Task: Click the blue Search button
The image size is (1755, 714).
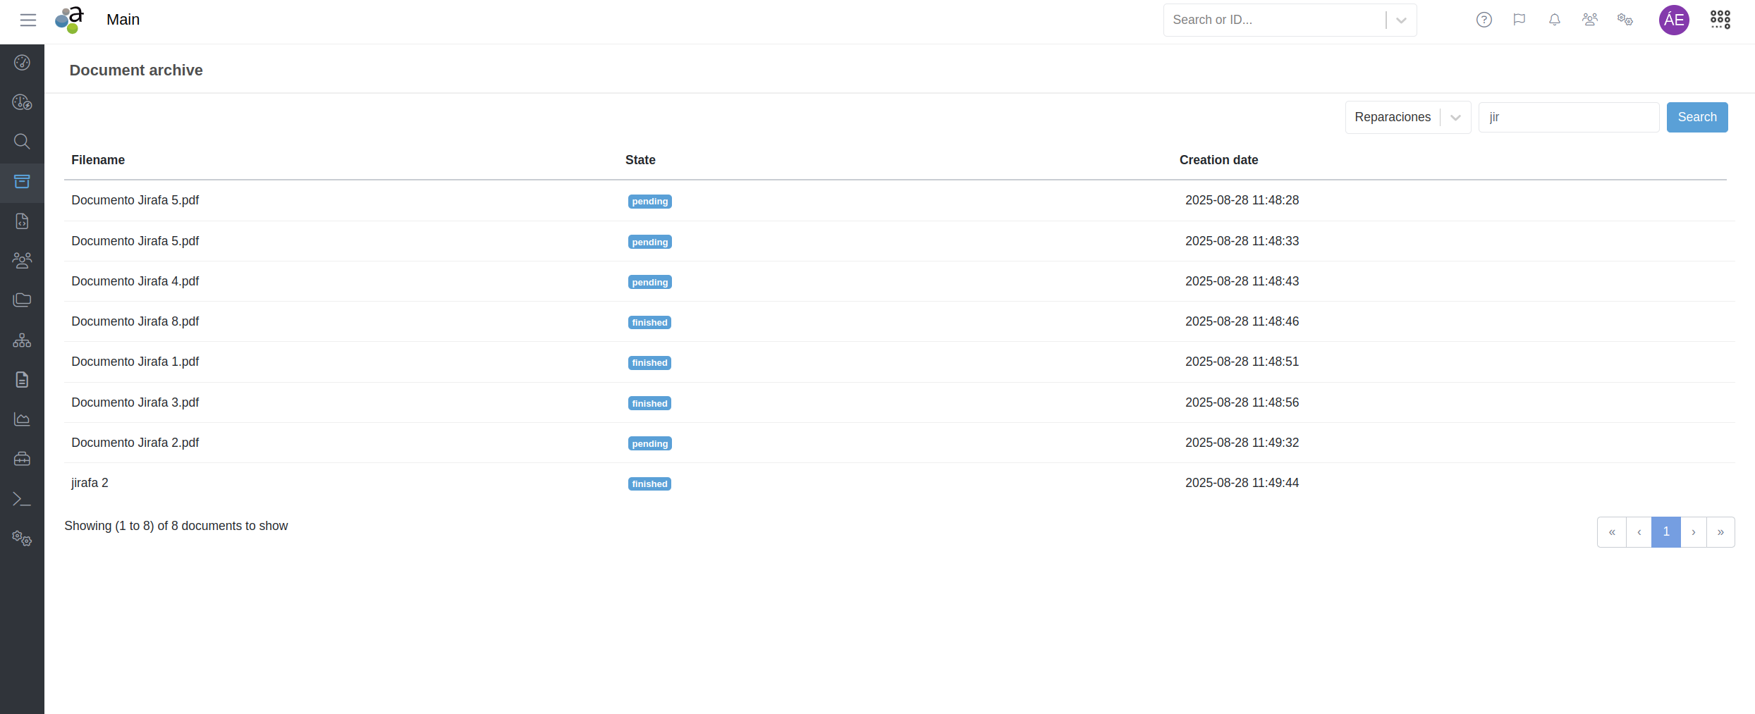Action: click(1696, 117)
